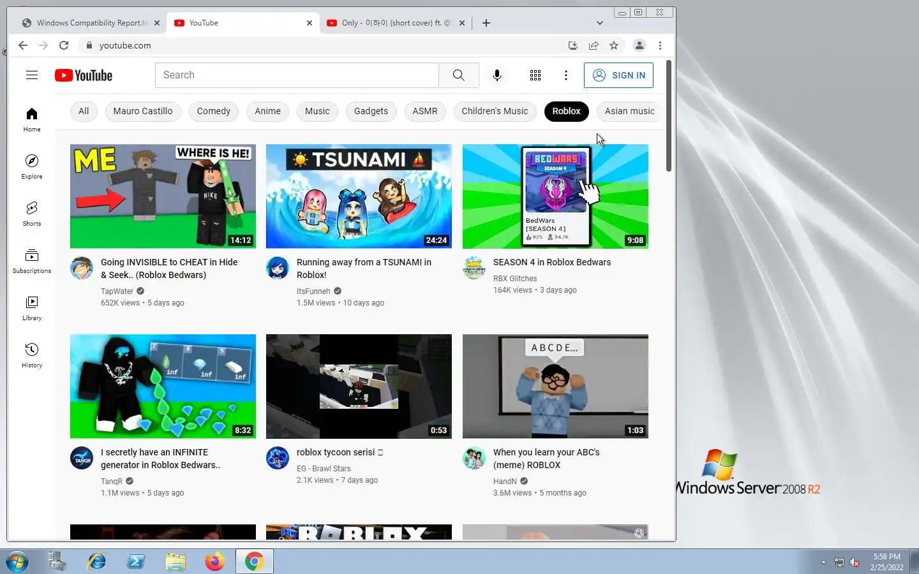
Task: Open Shorts in the sidebar
Action: [x=32, y=214]
